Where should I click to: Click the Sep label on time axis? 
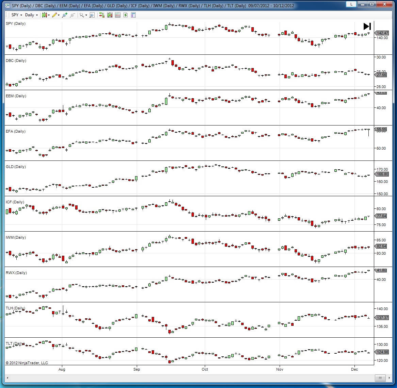tap(137, 370)
